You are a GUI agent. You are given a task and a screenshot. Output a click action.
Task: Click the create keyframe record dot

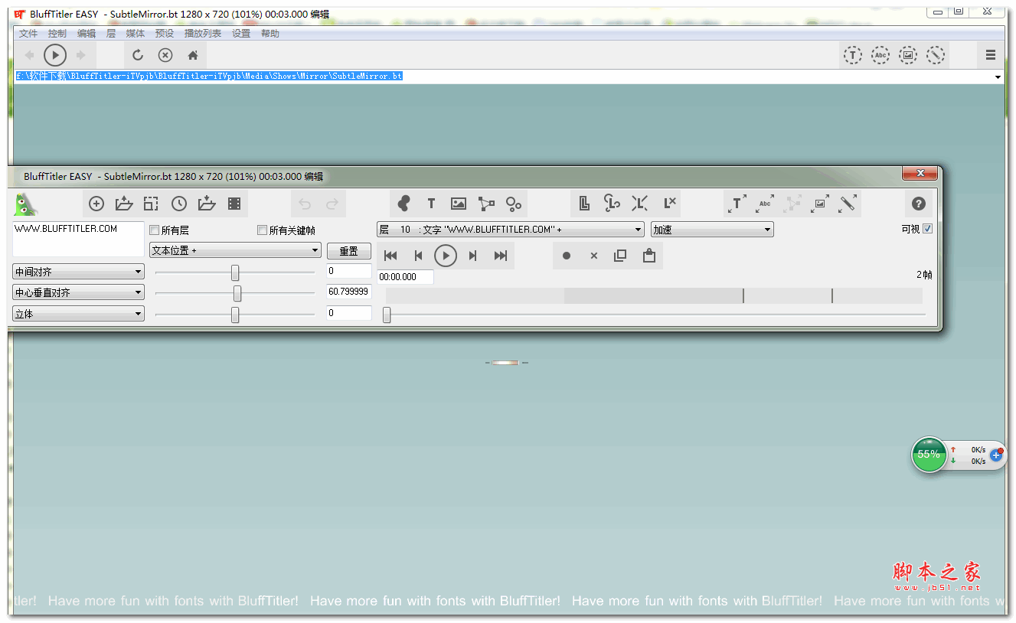567,256
